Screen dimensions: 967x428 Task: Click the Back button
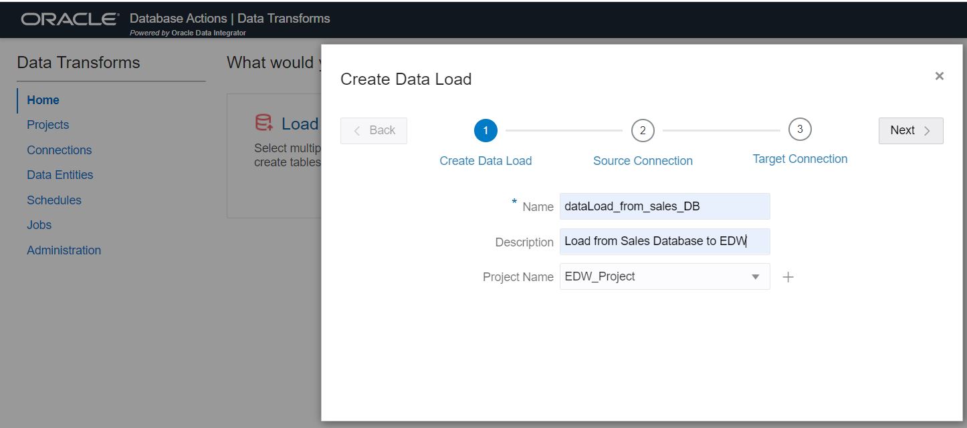(x=374, y=130)
